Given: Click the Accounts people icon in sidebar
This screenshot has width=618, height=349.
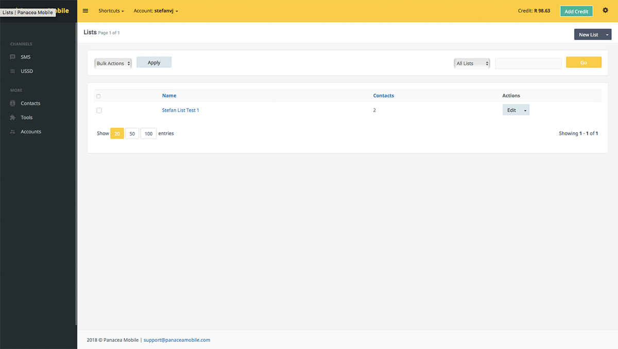Looking at the screenshot, I should tap(13, 132).
